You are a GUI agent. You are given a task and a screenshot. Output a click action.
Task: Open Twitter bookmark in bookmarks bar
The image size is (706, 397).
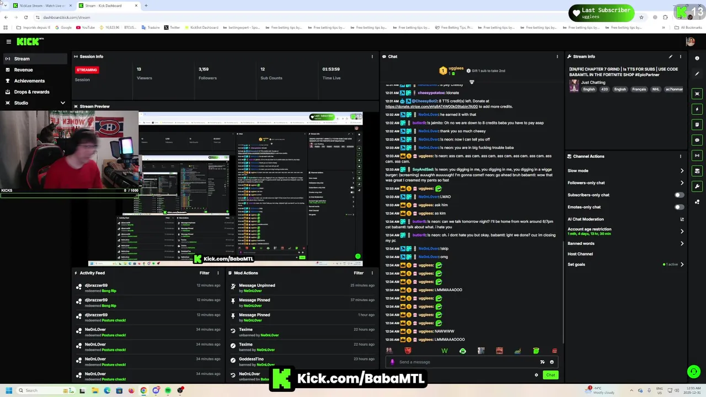coord(172,28)
